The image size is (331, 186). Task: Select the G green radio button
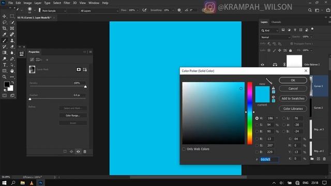[x=257, y=146]
